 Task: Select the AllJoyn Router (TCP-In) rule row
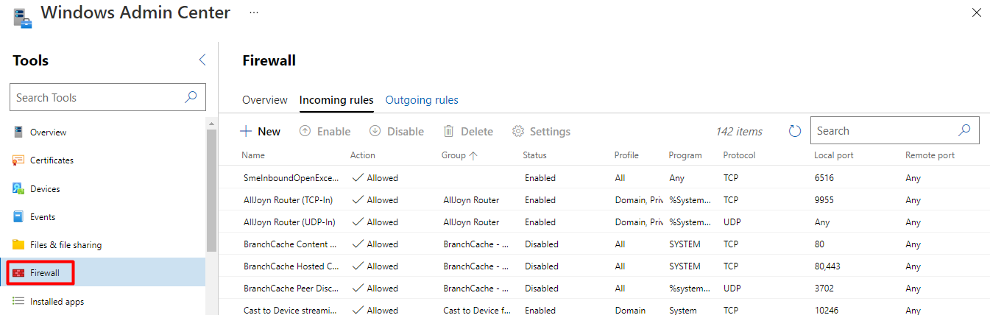tap(290, 200)
